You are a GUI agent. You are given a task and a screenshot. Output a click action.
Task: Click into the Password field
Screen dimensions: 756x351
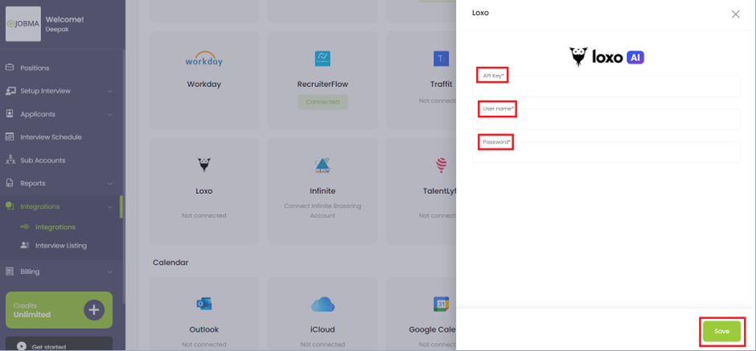[606, 152]
